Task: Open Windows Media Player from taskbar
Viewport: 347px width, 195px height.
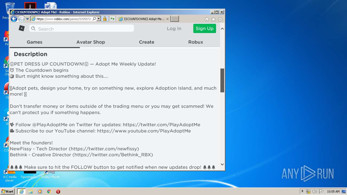Action: pyautogui.click(x=40, y=191)
